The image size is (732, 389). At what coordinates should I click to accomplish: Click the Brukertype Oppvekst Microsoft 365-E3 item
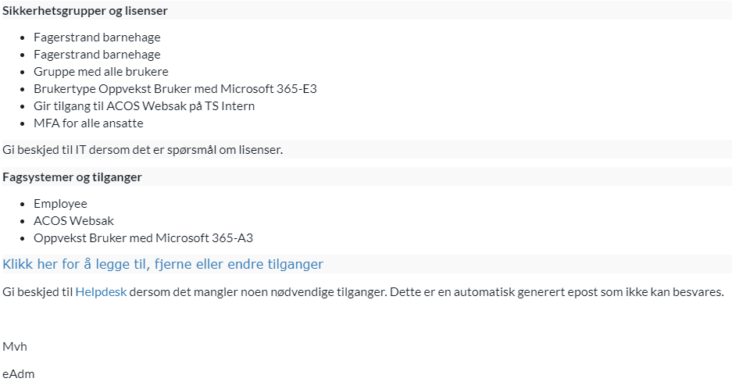(x=175, y=89)
